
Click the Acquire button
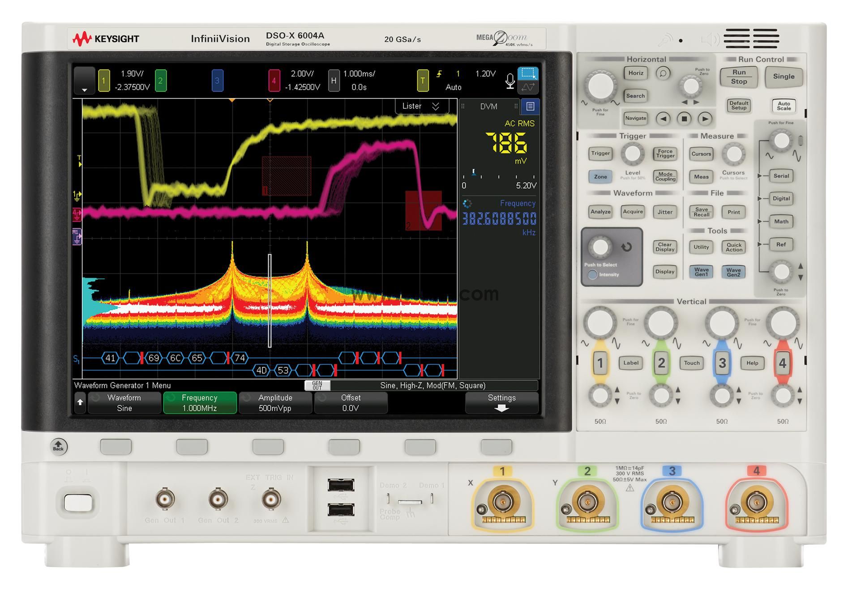[x=633, y=212]
